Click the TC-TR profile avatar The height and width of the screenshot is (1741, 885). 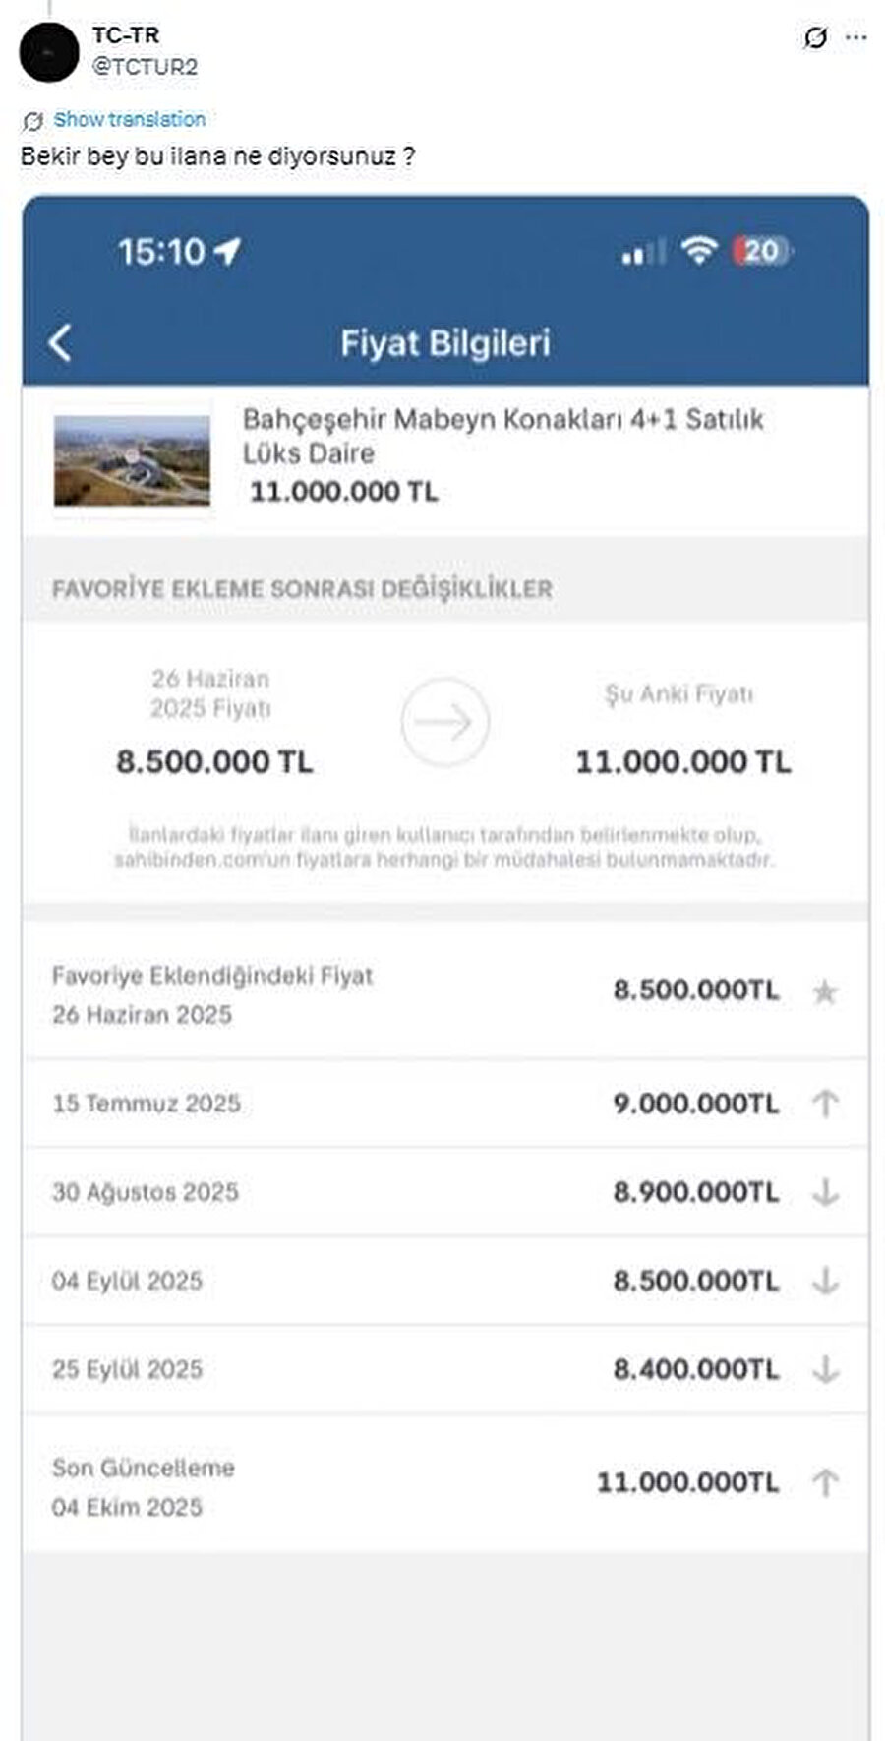(x=48, y=52)
